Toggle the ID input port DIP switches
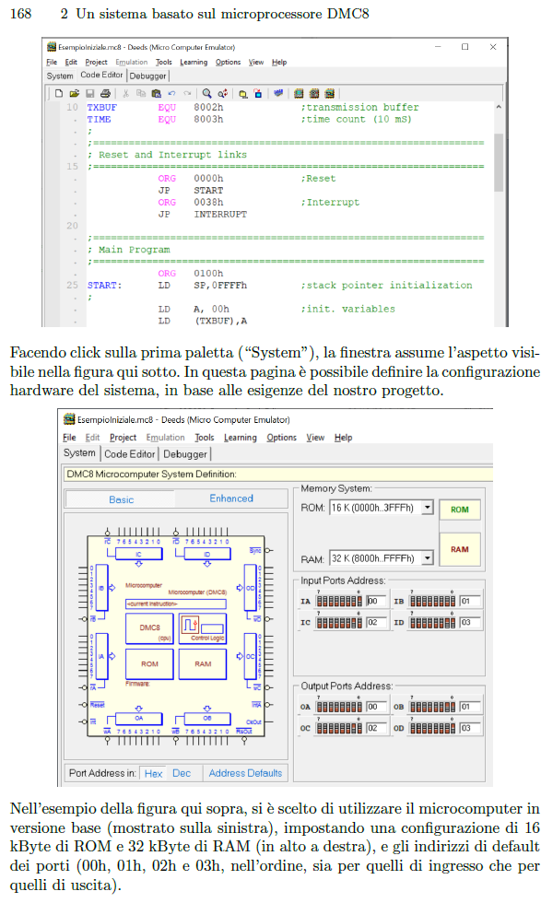The image size is (553, 903). (x=432, y=623)
